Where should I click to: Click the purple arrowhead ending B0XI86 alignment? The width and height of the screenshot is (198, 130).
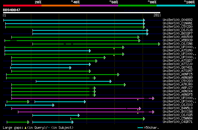pyautogui.click(x=153, y=112)
